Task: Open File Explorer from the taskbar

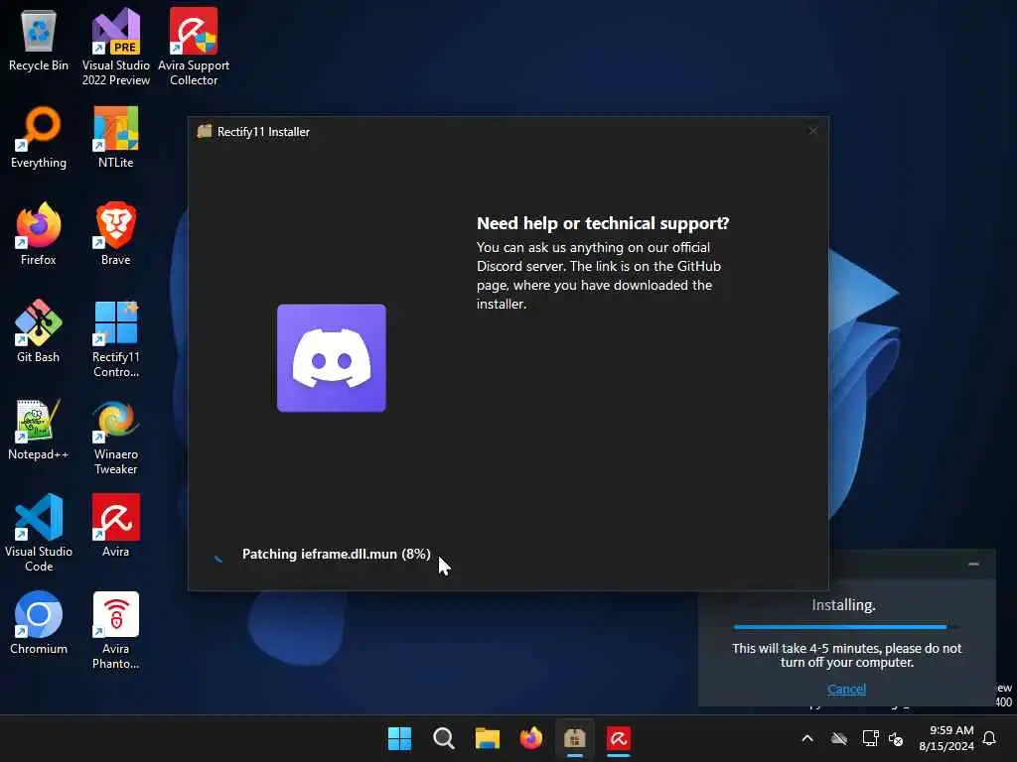Action: coord(487,738)
